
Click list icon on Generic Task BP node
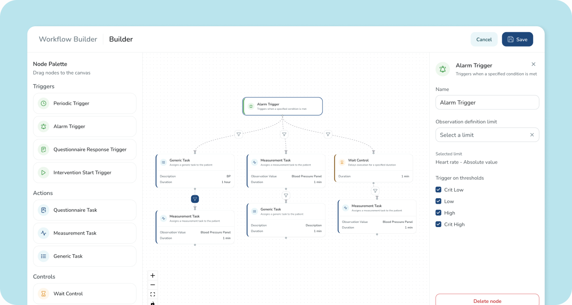[163, 162]
